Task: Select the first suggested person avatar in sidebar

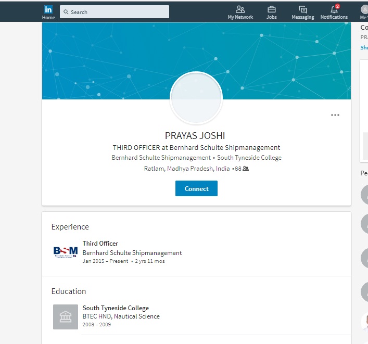Action: (365, 194)
